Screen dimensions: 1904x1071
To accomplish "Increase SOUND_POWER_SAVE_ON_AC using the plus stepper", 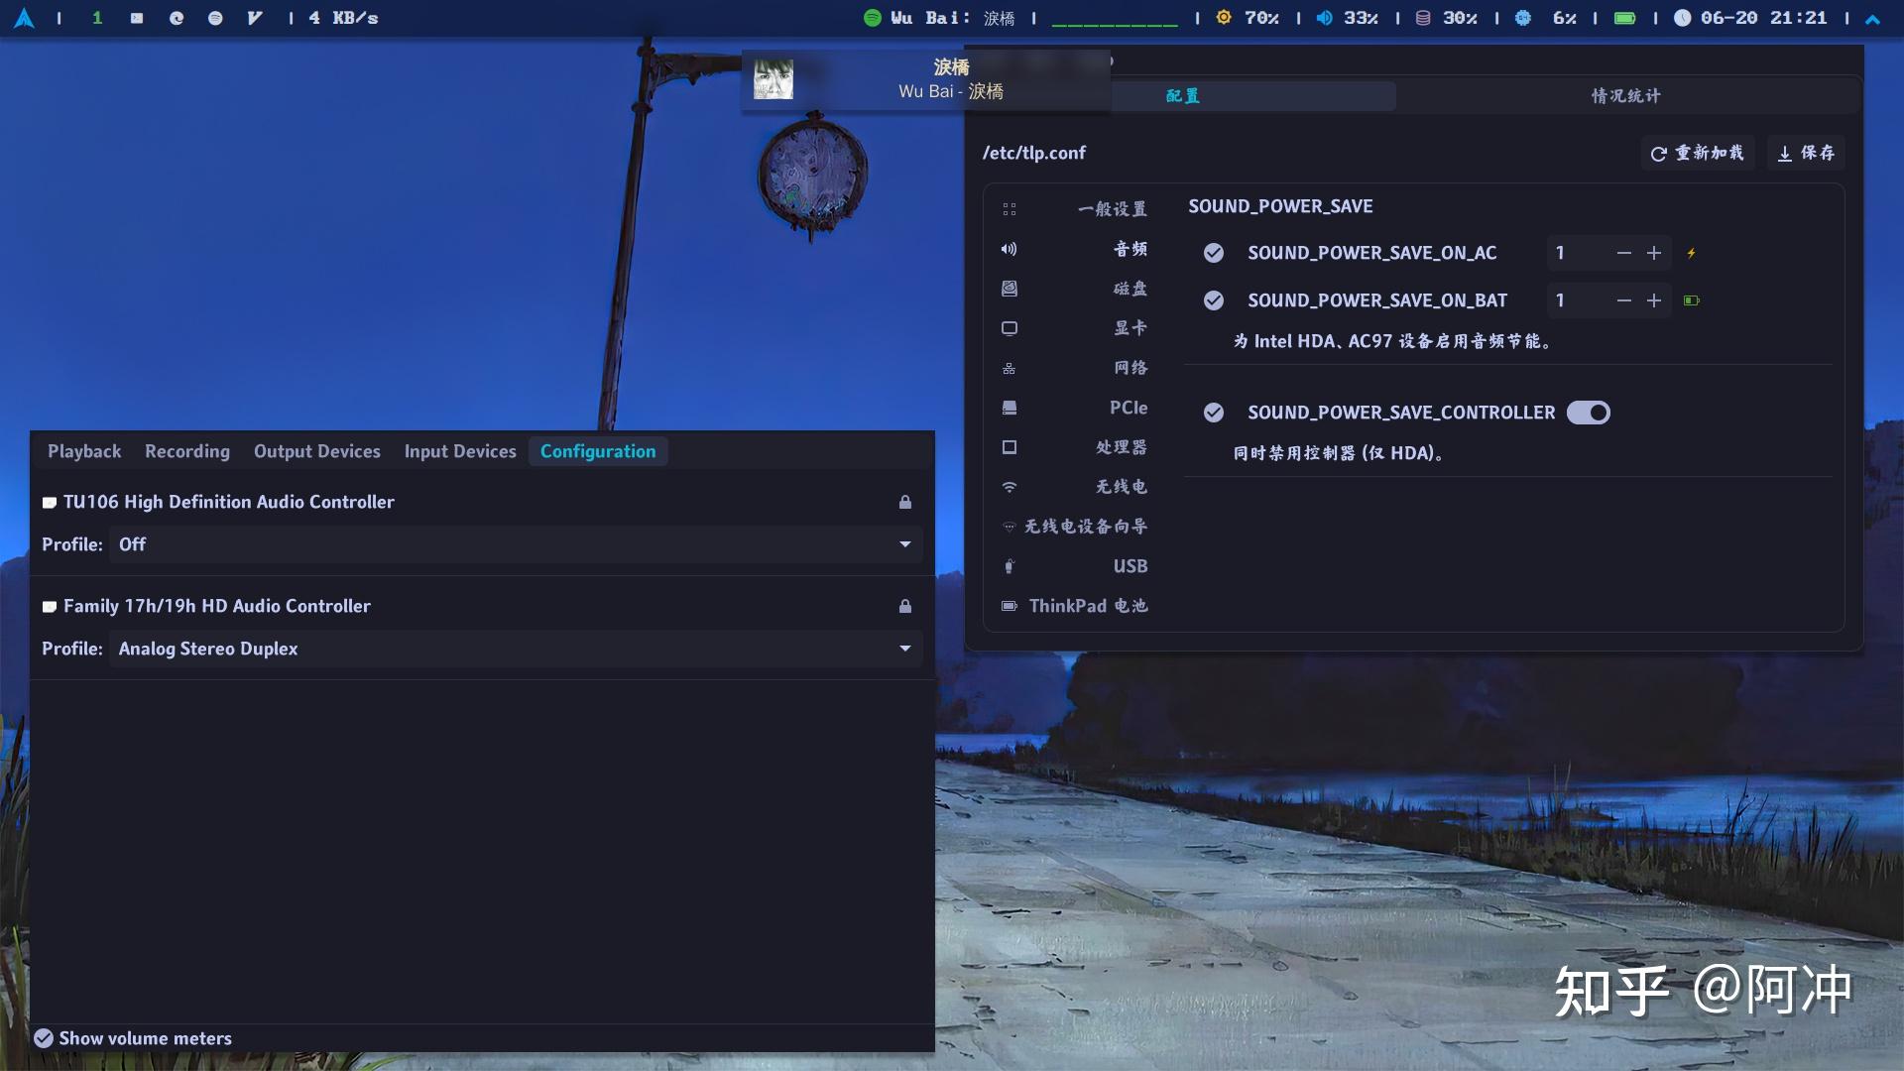I will 1653,253.
